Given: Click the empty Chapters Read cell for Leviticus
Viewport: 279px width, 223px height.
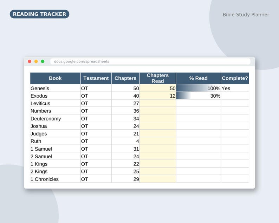Looking at the screenshot, I should tap(158, 103).
